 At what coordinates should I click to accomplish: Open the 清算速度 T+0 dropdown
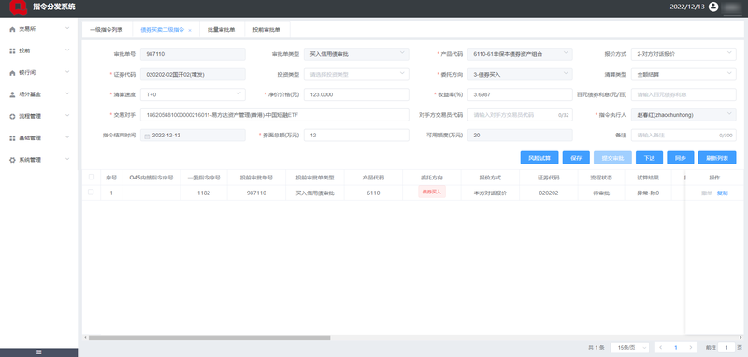(x=193, y=94)
